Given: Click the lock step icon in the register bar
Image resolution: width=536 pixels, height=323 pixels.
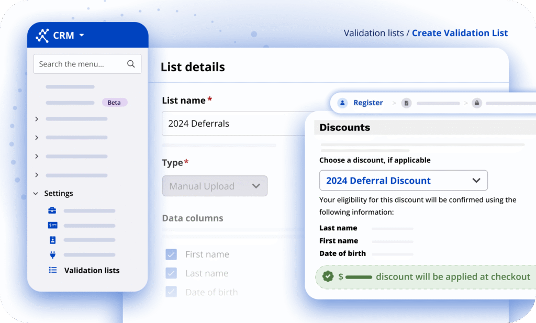Looking at the screenshot, I should click(476, 103).
